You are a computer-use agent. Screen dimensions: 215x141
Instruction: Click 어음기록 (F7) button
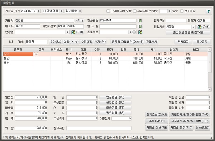pyautogui.click(x=115, y=108)
